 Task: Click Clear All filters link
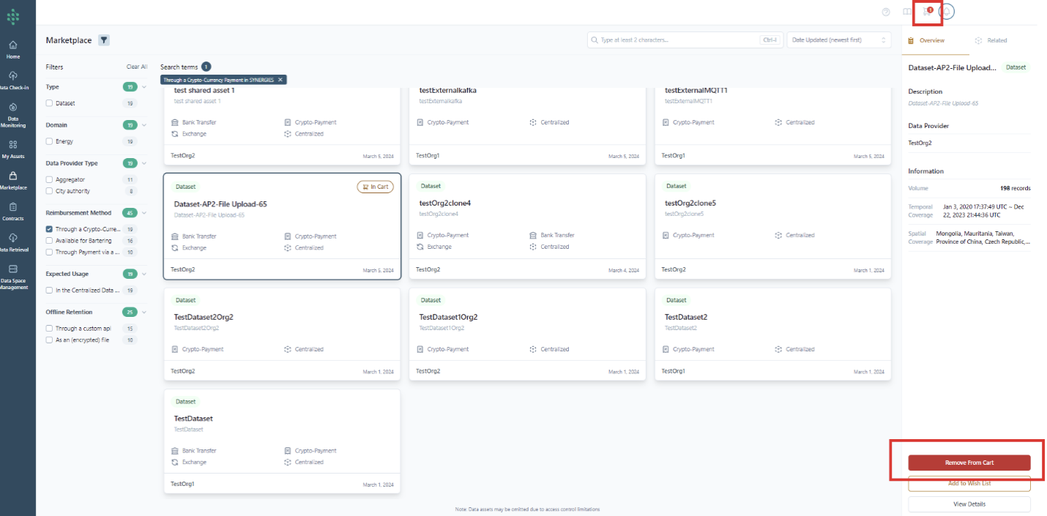pyautogui.click(x=137, y=67)
